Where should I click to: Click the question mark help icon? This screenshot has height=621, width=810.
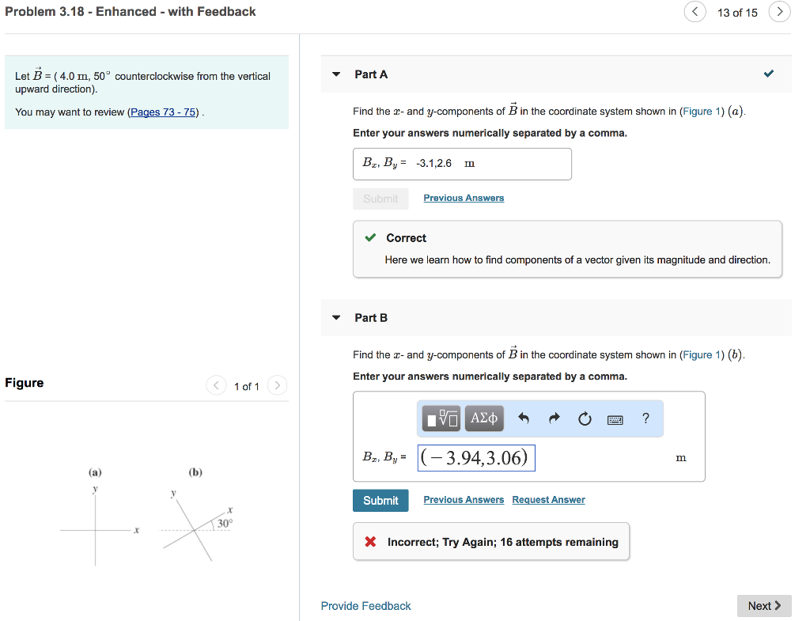point(645,418)
